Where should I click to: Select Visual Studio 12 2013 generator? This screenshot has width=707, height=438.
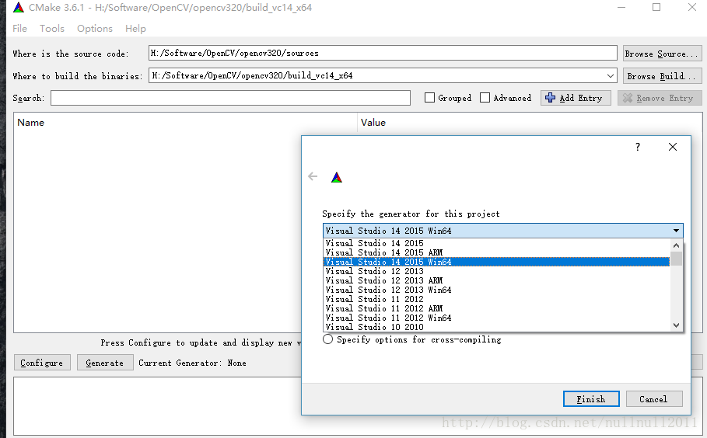(x=496, y=271)
